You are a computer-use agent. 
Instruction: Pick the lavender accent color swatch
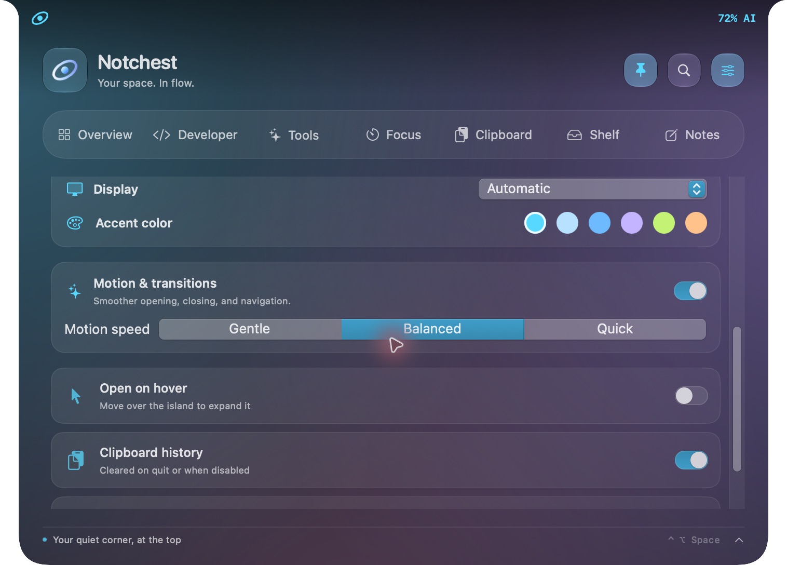tap(632, 223)
